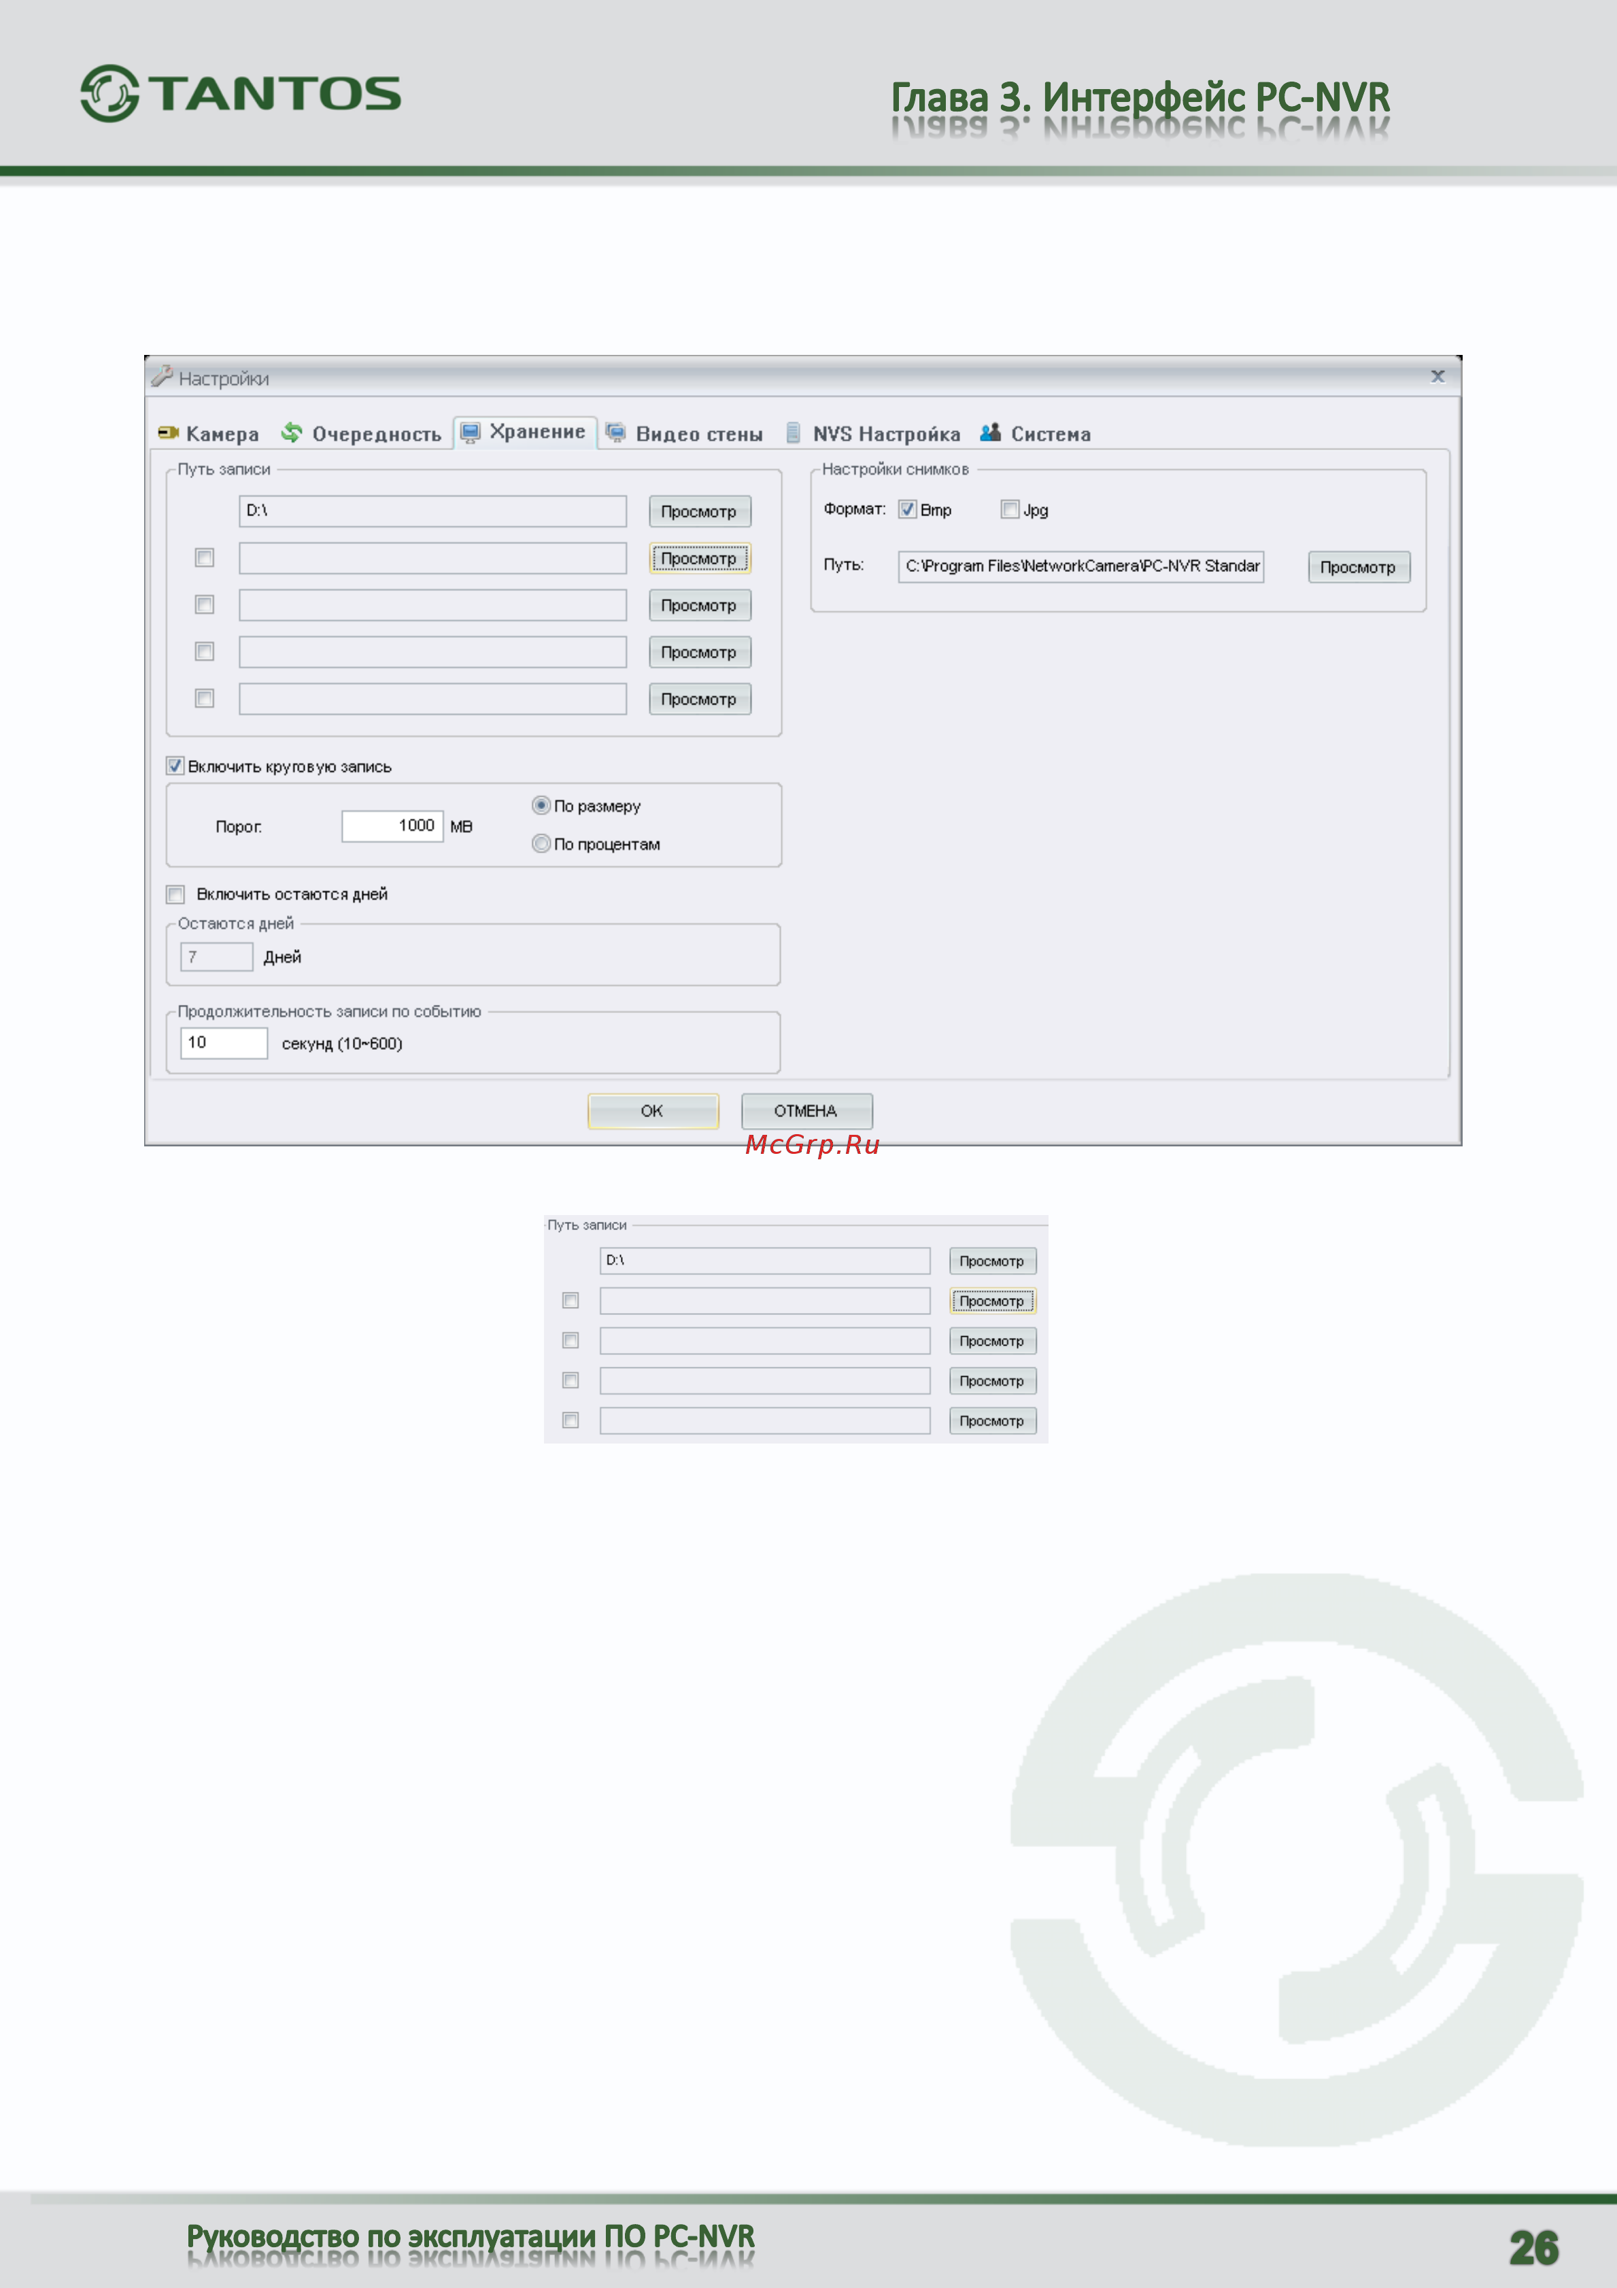The height and width of the screenshot is (2288, 1617).
Task: Click fourth Просмотр in lower enlarged panel
Action: (x=992, y=1380)
